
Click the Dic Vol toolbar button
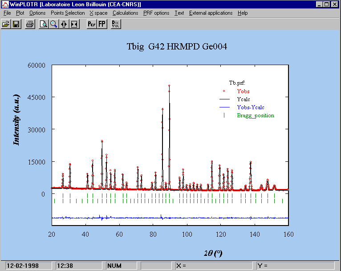point(116,24)
